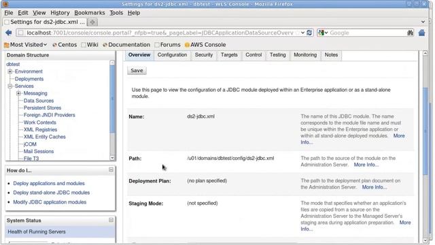
Task: Open the Tools menu
Action: pos(116,13)
